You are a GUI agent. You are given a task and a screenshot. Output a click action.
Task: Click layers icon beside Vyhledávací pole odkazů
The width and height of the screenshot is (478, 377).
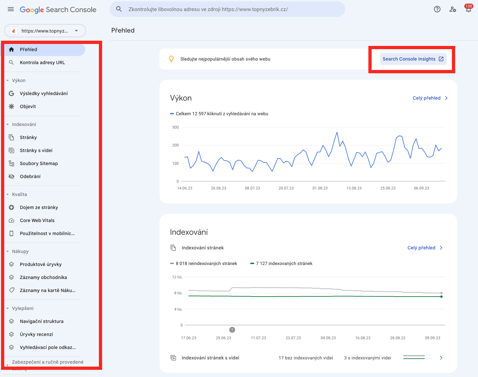[x=11, y=347]
